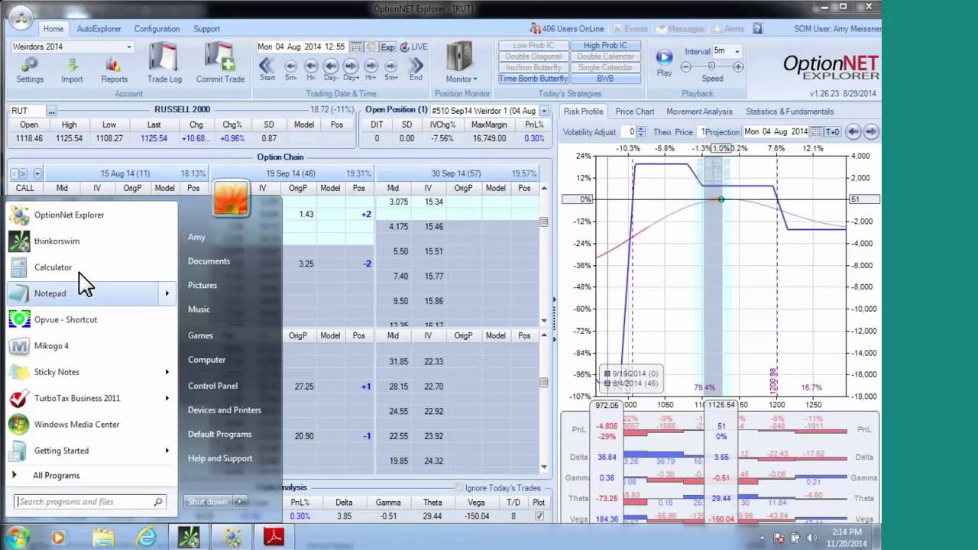
Task: Select the Single Calendar strategy
Action: pos(604,68)
